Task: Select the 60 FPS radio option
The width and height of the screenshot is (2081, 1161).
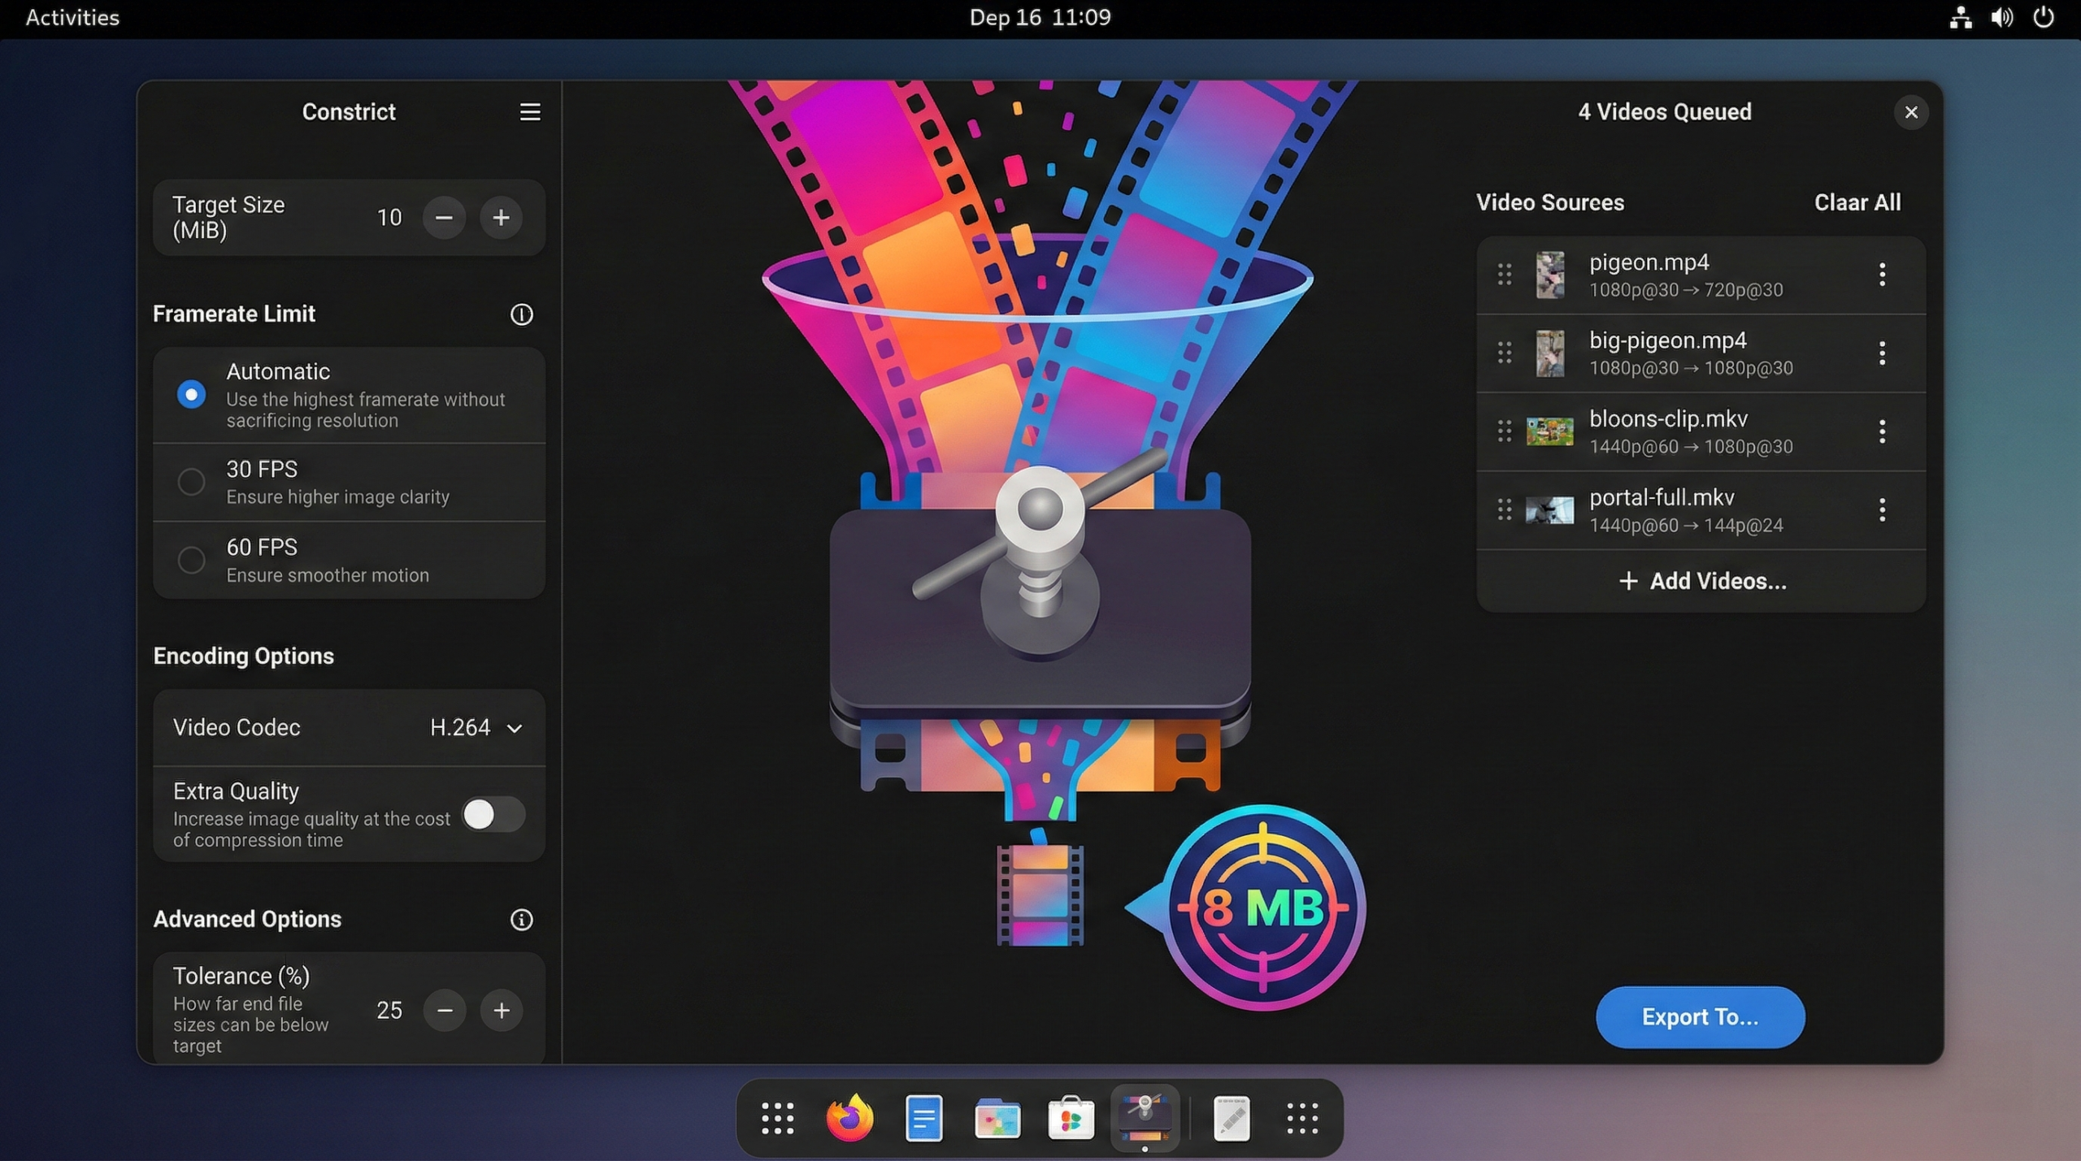Action: click(x=191, y=560)
